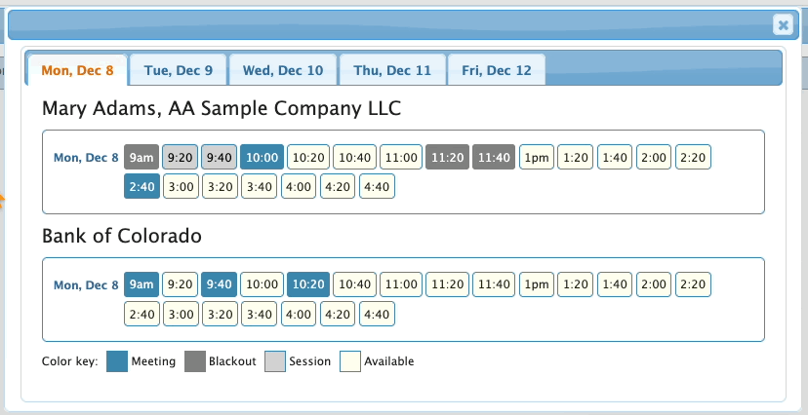The width and height of the screenshot is (808, 415).
Task: Switch to the Tue, Dec 9 tab
Action: coord(178,70)
